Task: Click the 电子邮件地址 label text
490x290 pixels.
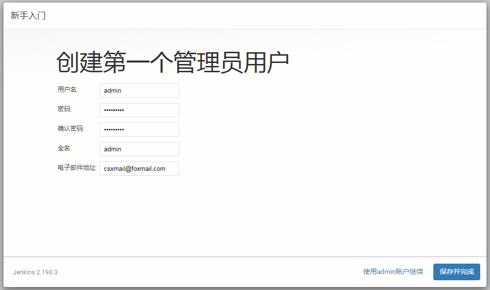Action: 77,168
